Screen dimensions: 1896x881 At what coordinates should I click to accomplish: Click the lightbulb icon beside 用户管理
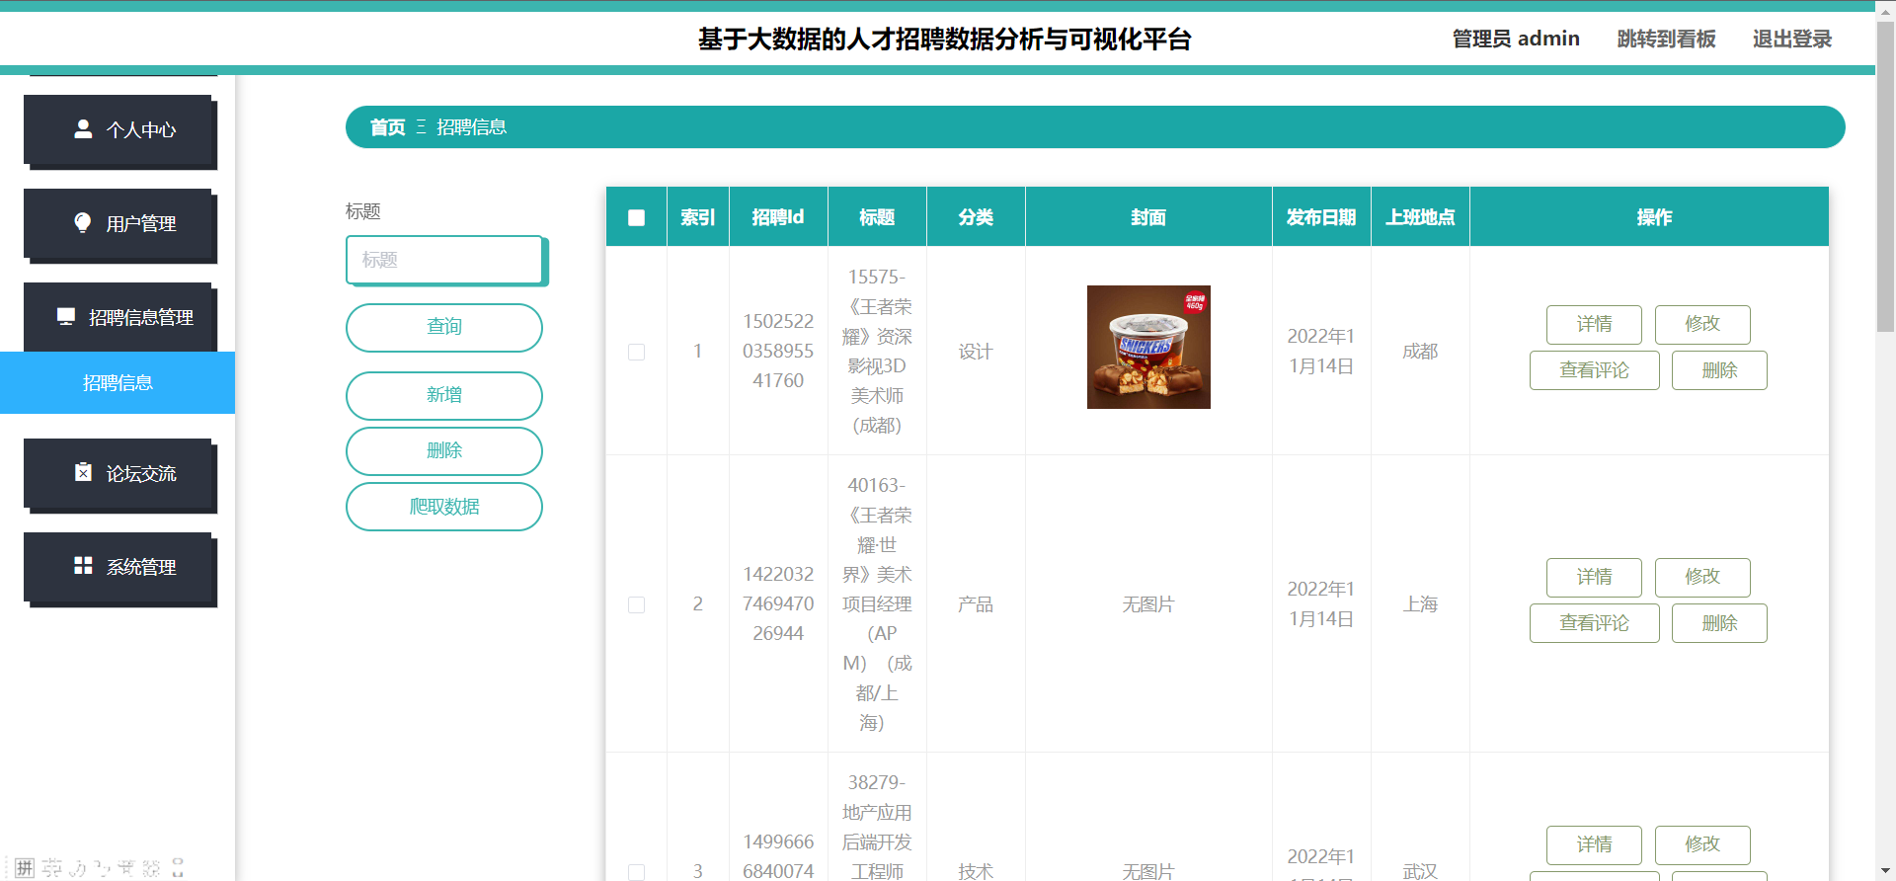(x=83, y=223)
